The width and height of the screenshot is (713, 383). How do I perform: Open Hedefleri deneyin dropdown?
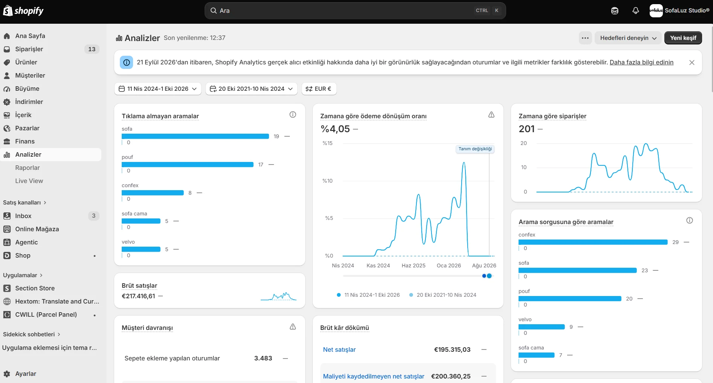click(628, 38)
